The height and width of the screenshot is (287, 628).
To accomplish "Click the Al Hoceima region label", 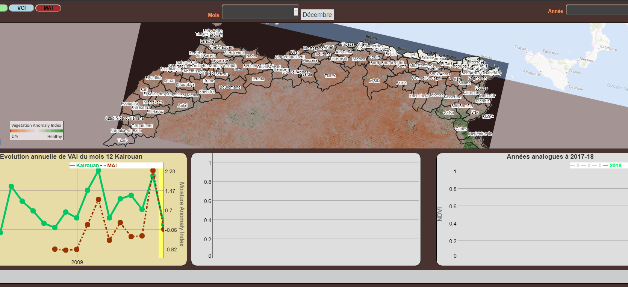I will coord(234,53).
